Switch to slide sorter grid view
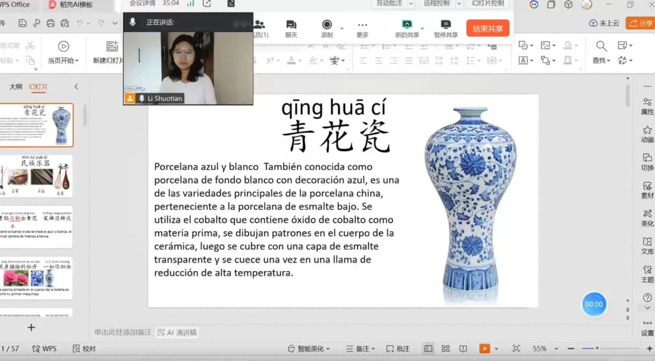Image resolution: width=655 pixels, height=361 pixels. 445,348
